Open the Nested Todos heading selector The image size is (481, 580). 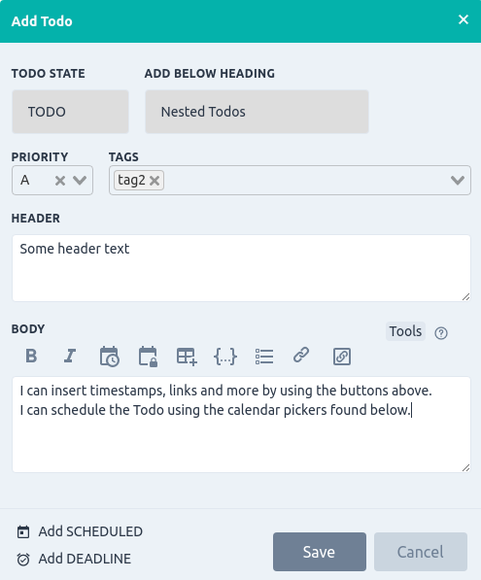pyautogui.click(x=257, y=112)
